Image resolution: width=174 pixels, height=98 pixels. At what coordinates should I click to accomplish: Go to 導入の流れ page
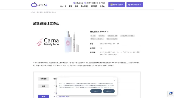(x=85, y=6)
